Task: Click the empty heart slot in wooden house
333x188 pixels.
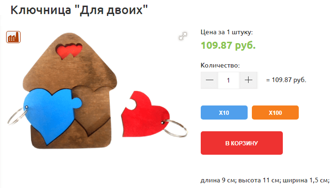Action: [x=92, y=109]
